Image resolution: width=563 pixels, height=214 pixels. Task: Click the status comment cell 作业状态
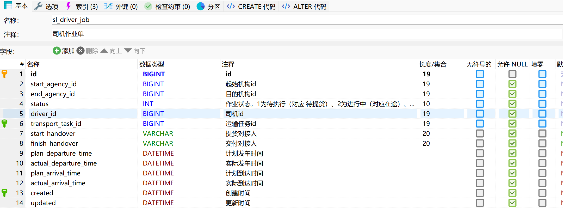(x=320, y=104)
